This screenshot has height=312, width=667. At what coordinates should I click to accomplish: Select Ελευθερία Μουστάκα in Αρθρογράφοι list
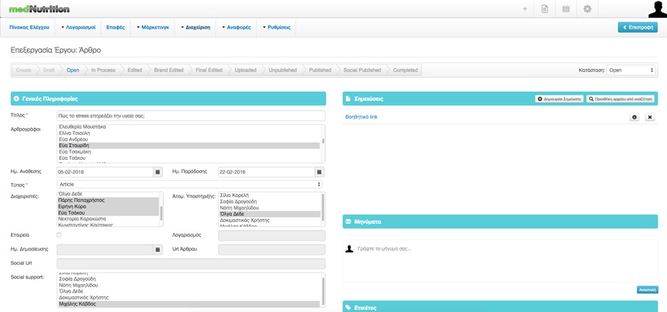coord(189,127)
